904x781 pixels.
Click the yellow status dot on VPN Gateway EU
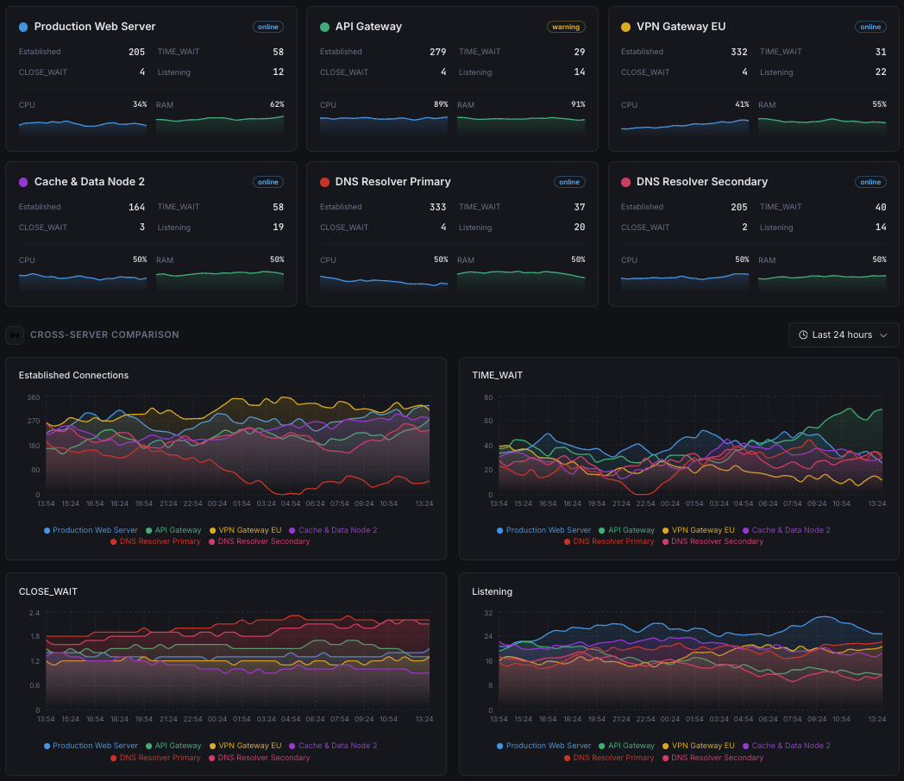pos(625,27)
